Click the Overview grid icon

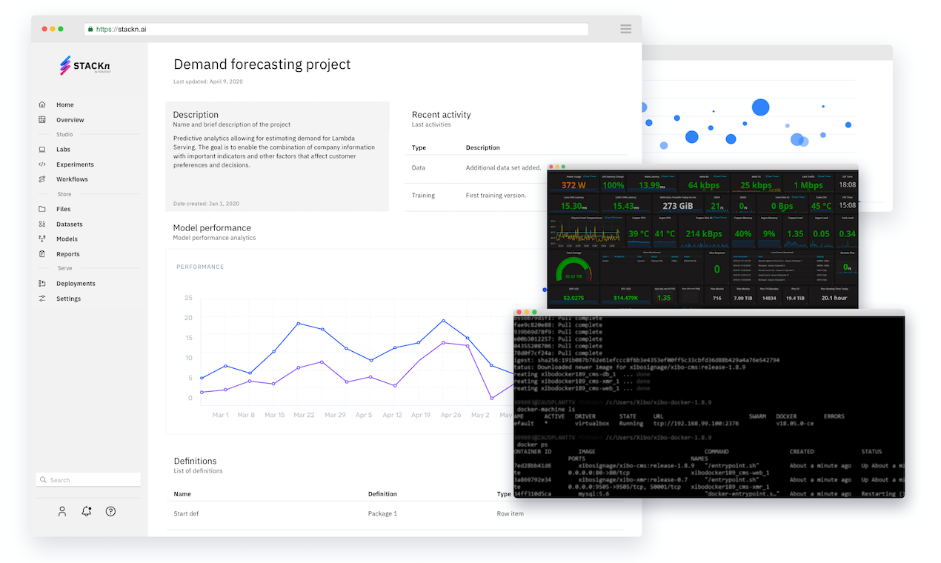(42, 119)
